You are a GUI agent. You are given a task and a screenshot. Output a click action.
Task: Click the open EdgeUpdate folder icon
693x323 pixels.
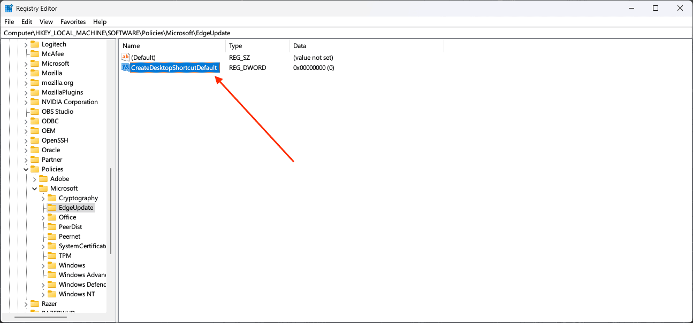click(x=52, y=208)
